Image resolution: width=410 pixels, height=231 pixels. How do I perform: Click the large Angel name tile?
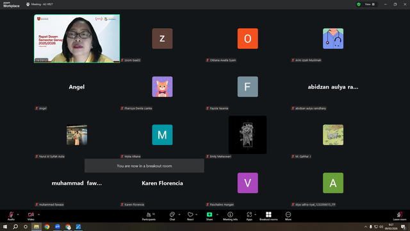[77, 87]
